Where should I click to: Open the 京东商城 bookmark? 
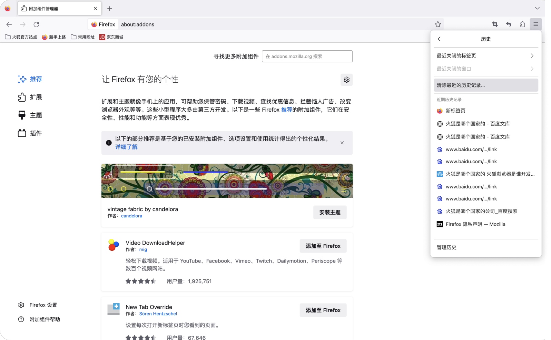coord(111,37)
